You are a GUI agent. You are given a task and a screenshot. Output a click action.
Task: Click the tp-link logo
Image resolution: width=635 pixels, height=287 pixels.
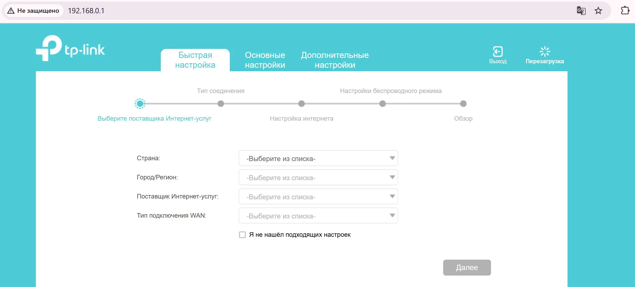click(x=70, y=48)
